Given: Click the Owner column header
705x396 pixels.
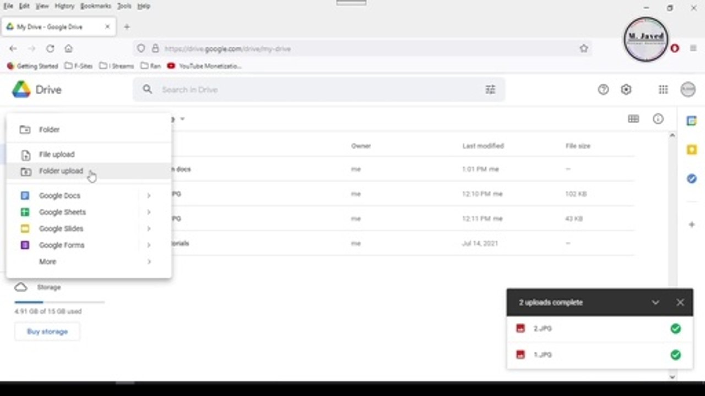Looking at the screenshot, I should (x=361, y=146).
